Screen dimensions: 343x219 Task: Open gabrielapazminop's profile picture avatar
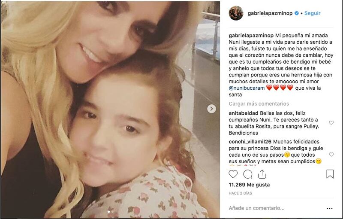(236, 13)
